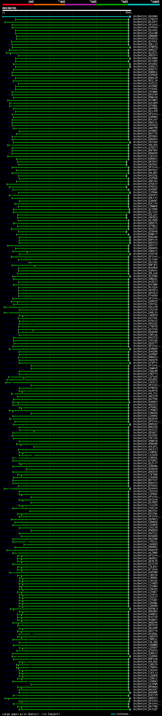Image resolution: width=162 pixels, height=716 pixels.
Task: Select hit label UniRef100_Q4XZ91
Action: [x=145, y=176]
